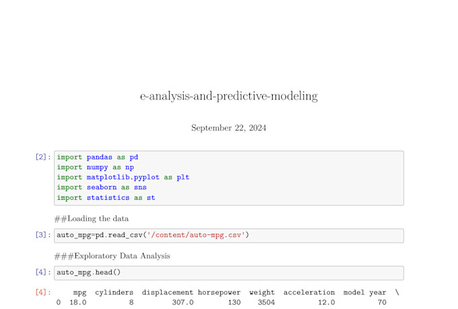Click the cell prompt label [2]:
This screenshot has width=458, height=309.
pos(43,157)
